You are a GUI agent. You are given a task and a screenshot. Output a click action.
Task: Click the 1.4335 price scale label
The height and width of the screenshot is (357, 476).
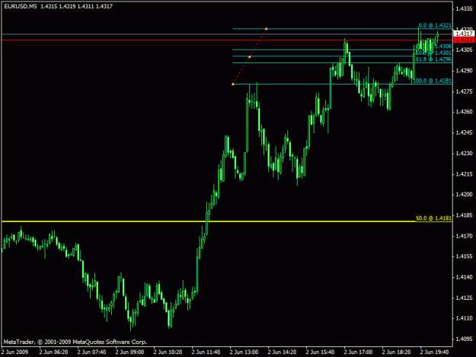[464, 8]
